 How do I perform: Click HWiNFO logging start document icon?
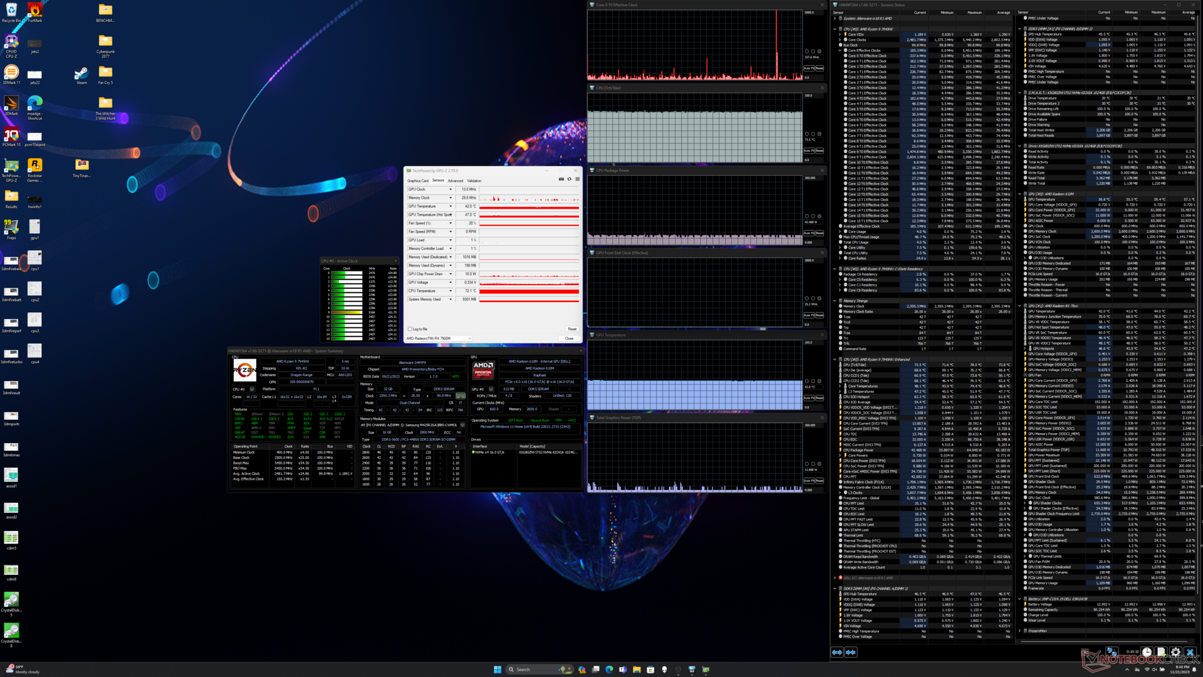coord(1161,653)
